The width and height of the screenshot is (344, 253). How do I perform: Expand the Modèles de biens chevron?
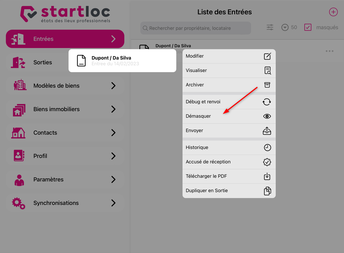click(113, 86)
